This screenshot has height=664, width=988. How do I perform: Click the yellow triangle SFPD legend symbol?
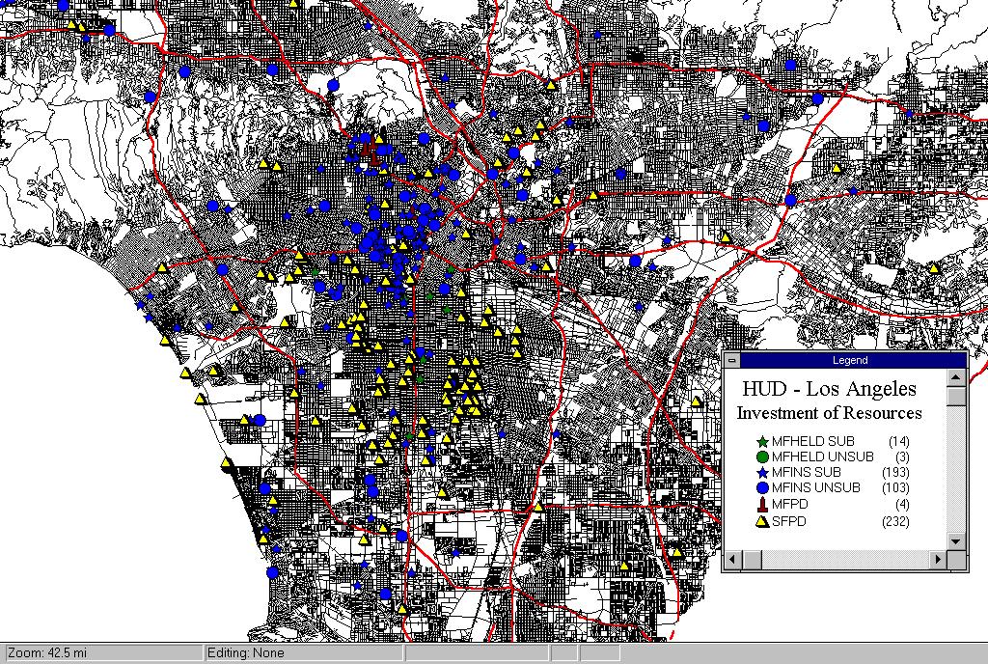[761, 522]
